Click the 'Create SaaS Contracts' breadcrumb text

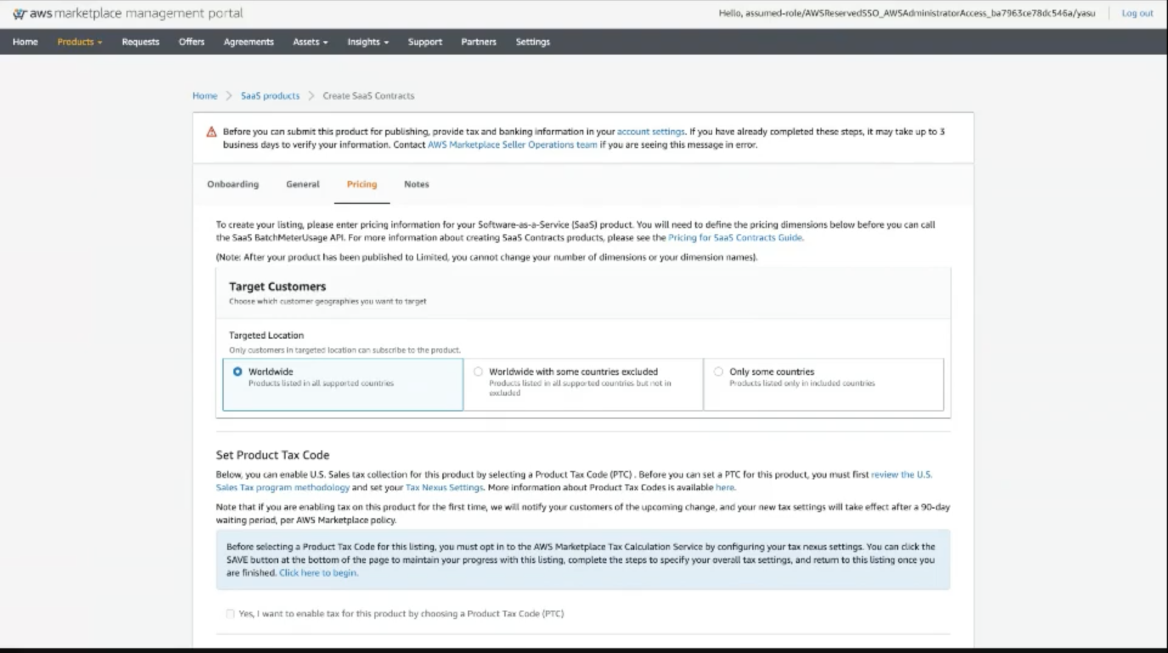368,96
